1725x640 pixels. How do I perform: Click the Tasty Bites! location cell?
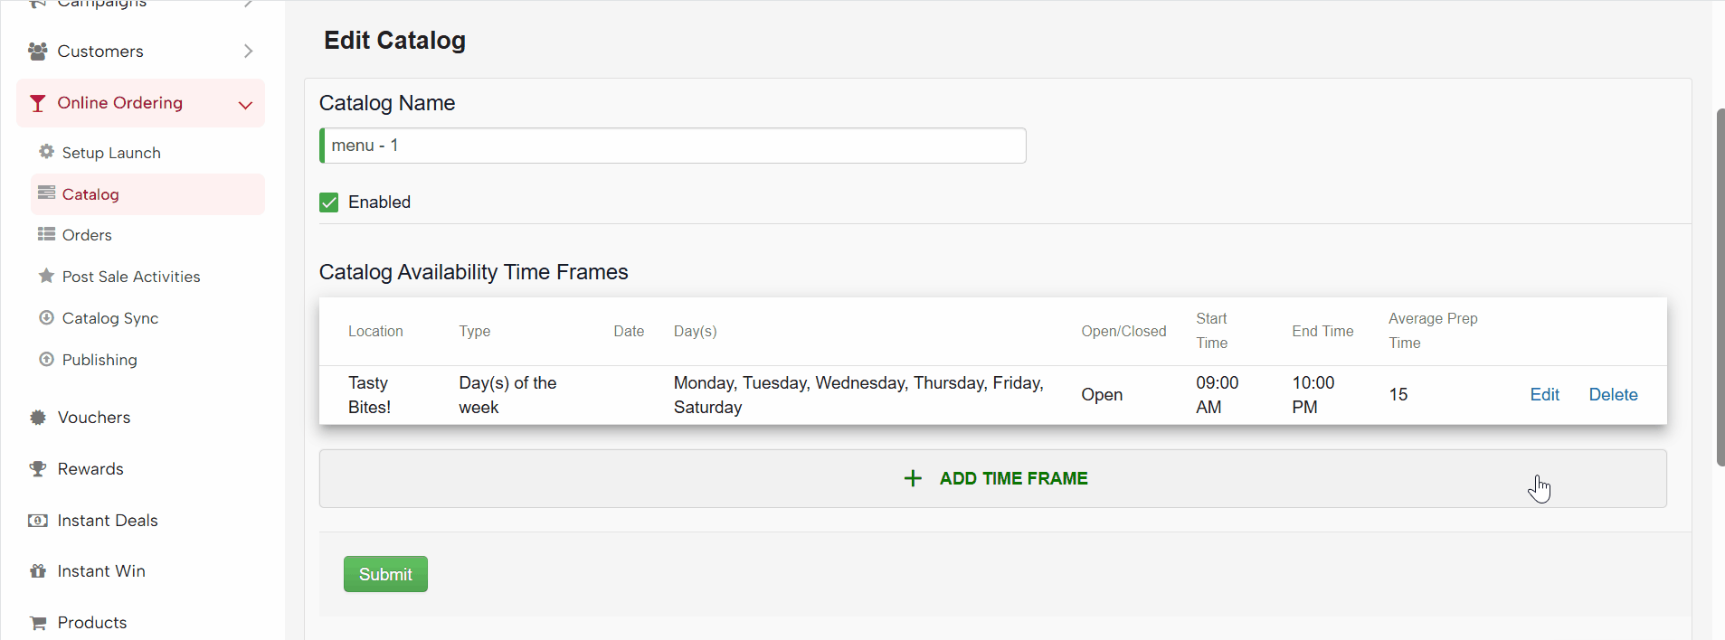[x=369, y=395]
